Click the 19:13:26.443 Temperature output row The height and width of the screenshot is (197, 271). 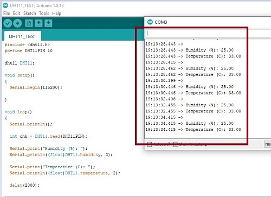pyautogui.click(x=193, y=56)
